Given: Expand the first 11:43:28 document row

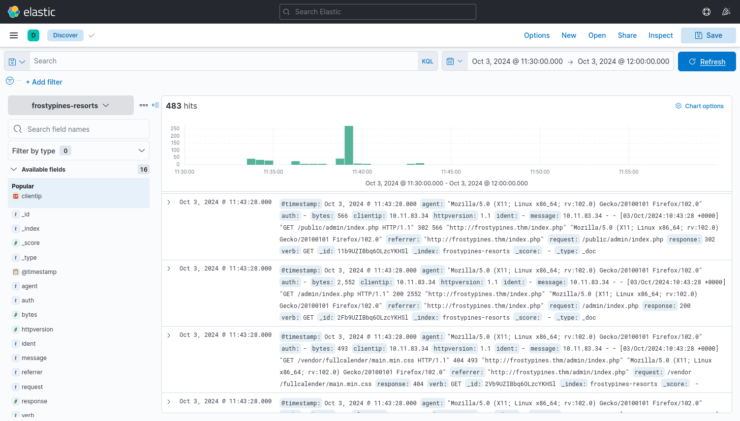Looking at the screenshot, I should pyautogui.click(x=169, y=202).
